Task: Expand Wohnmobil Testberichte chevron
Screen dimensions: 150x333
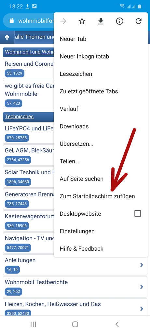Action: (x=142, y=287)
